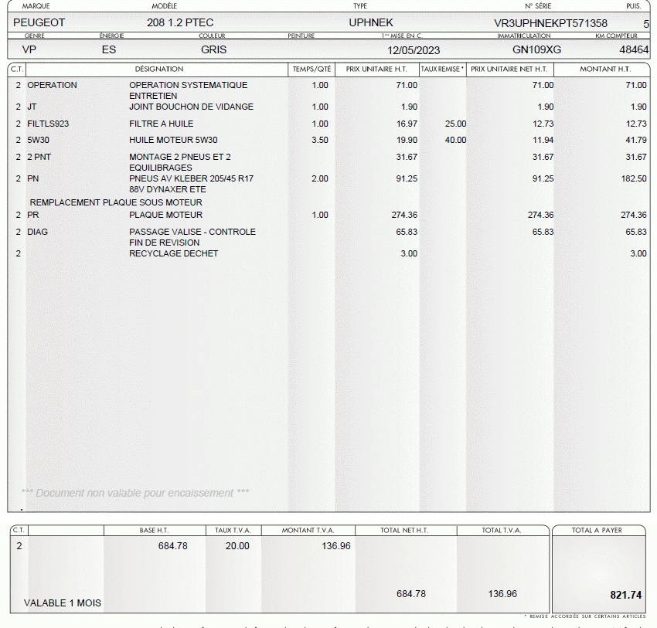Click the BASE H.T. value 684.78

(172, 546)
